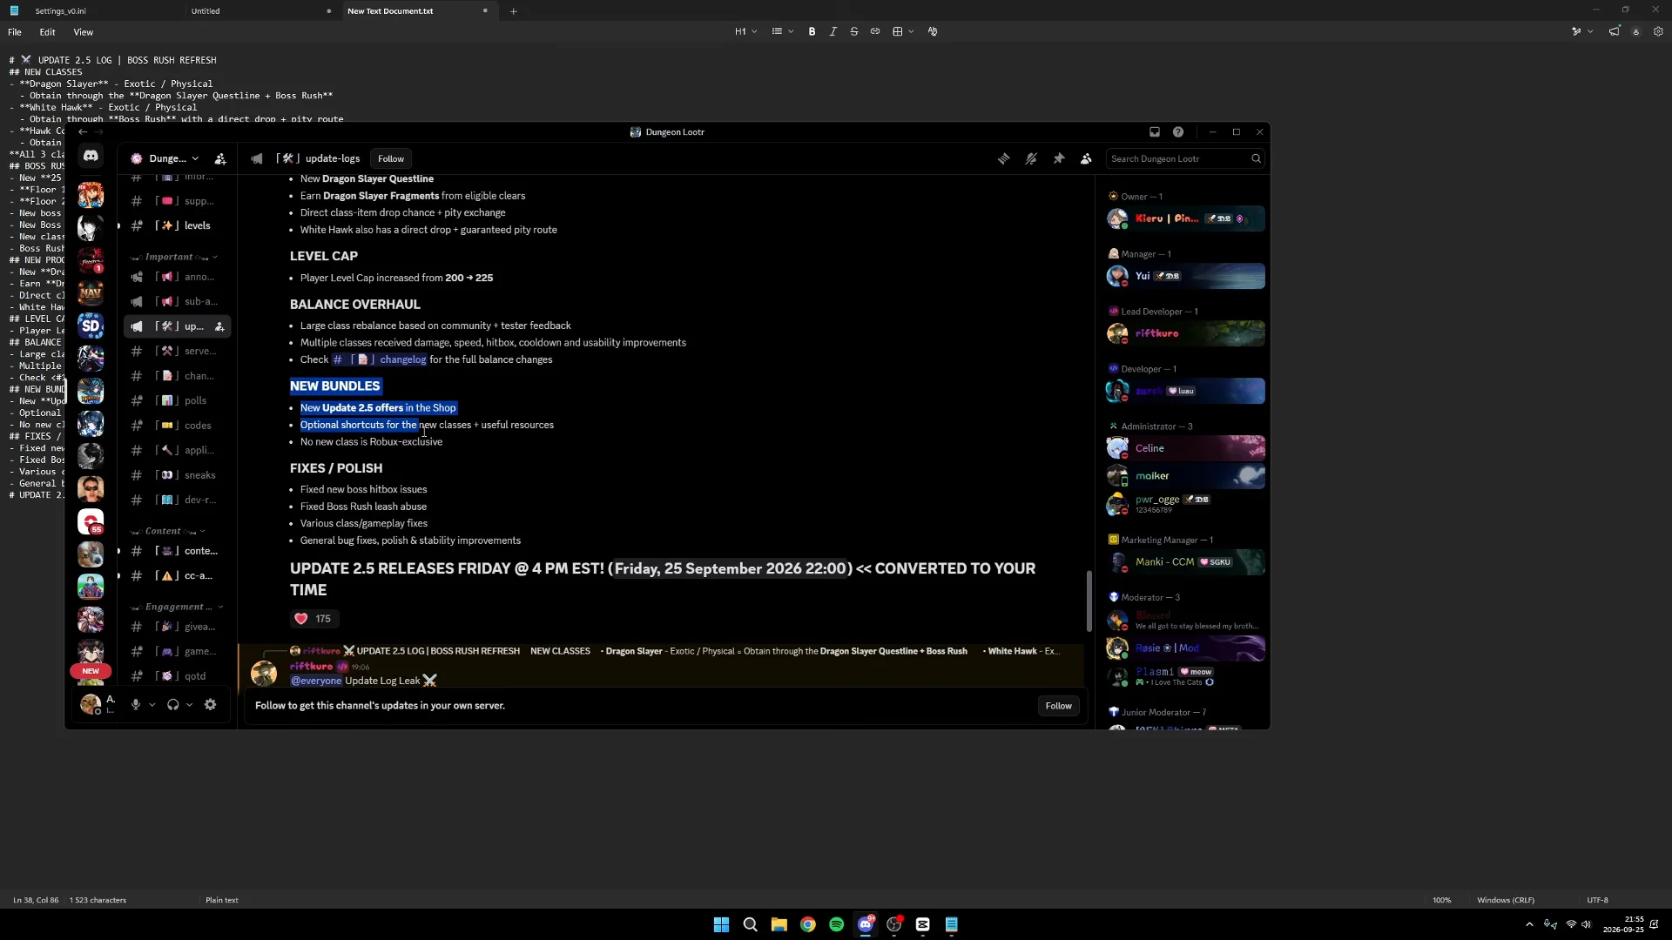Collapse the Engagement channel category
Viewport: 1672px width, 940px height.
coord(179,607)
